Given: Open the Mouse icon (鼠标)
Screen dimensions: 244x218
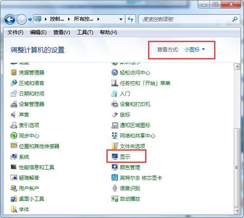Looking at the screenshot, I should click(x=115, y=115).
